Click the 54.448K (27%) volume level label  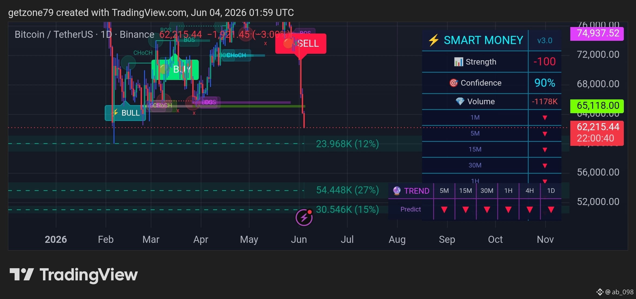pos(347,190)
